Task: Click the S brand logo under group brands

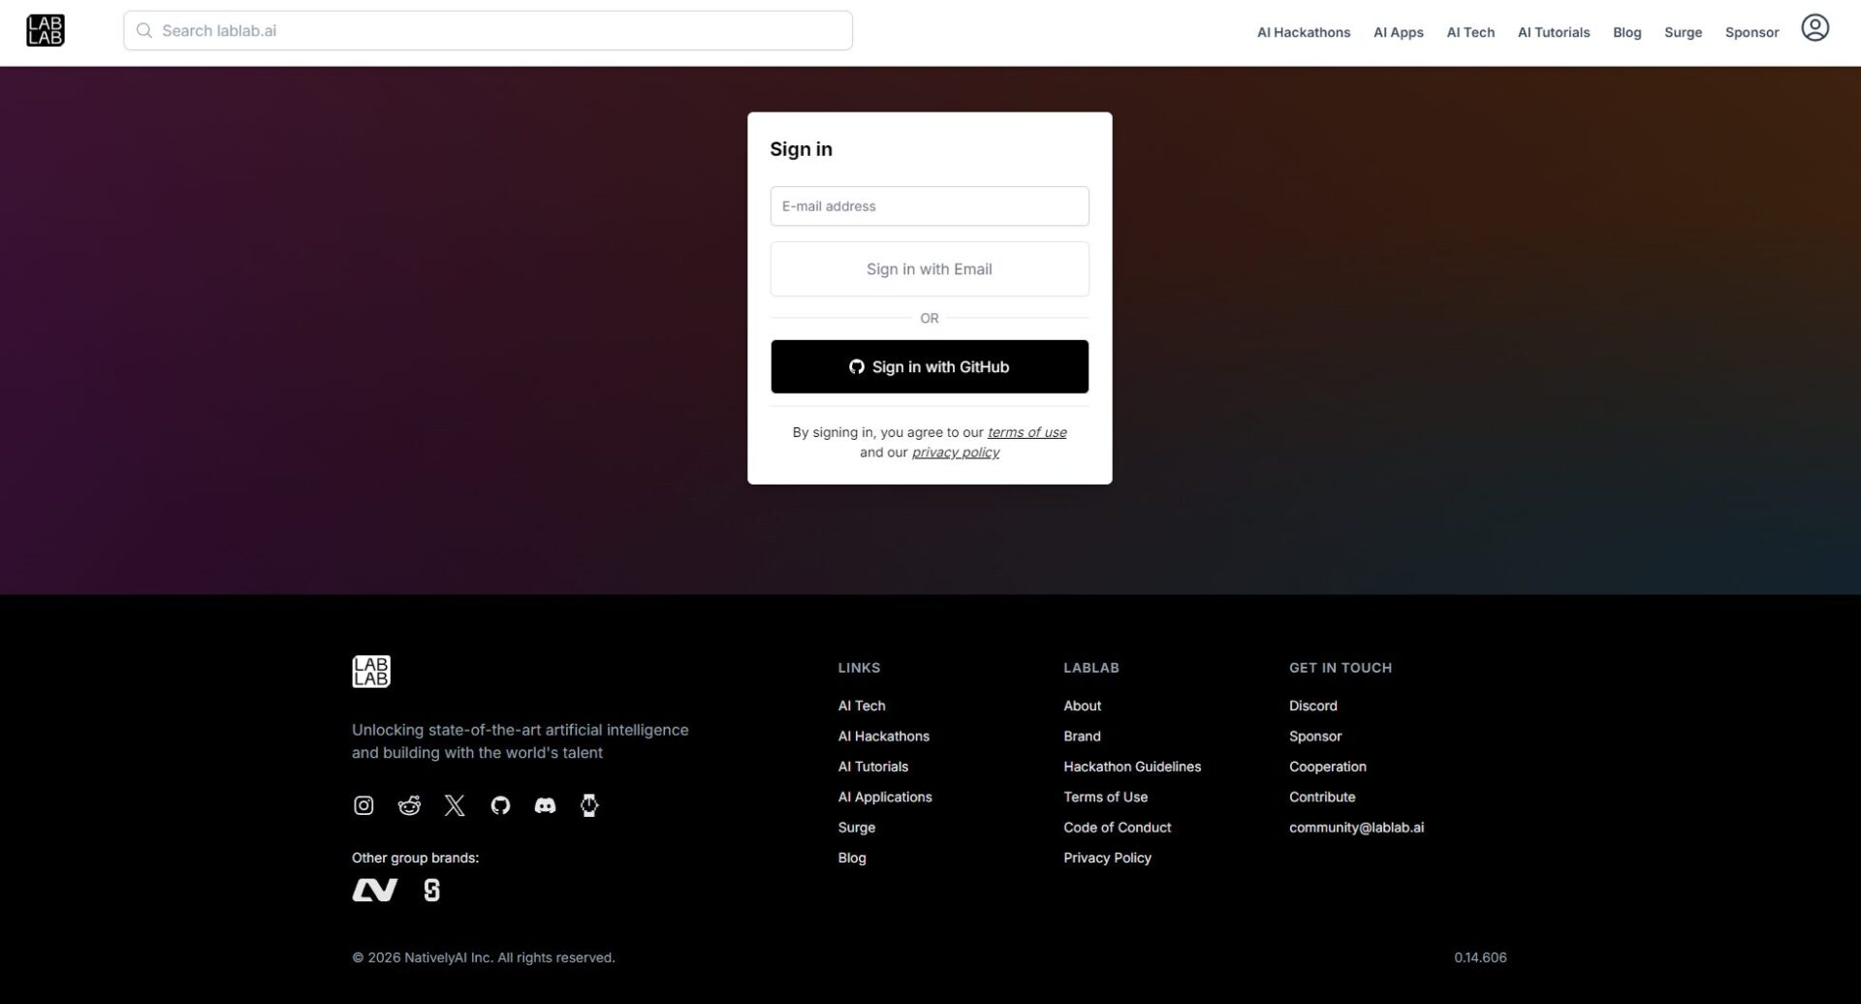Action: click(x=430, y=889)
